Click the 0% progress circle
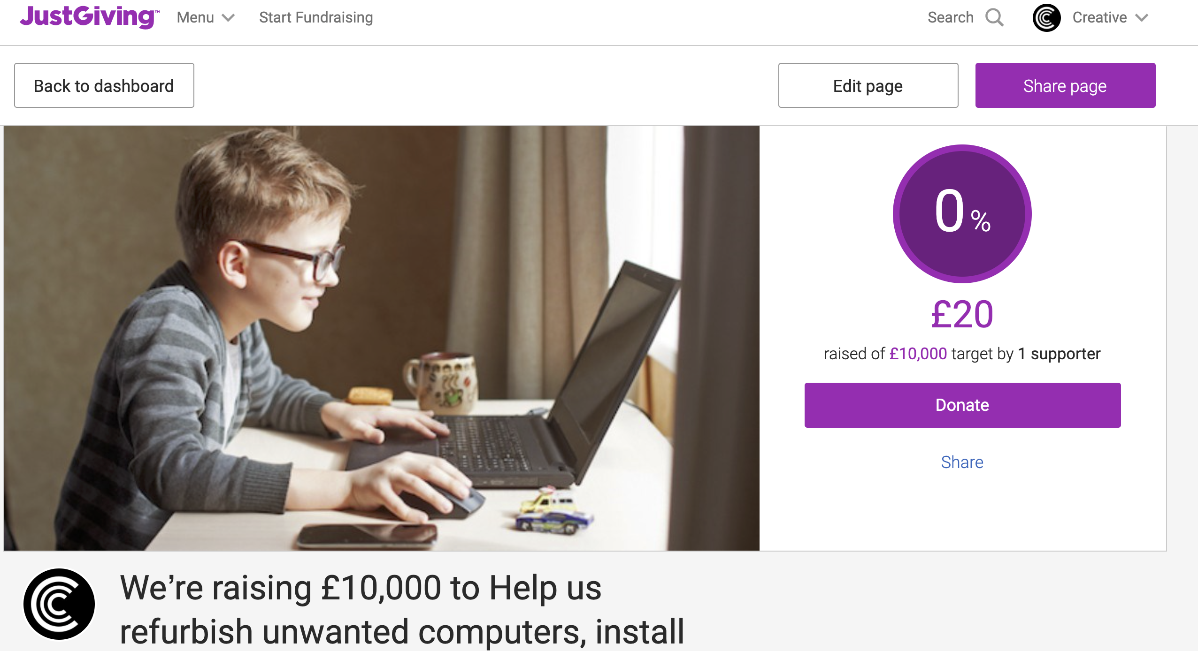The height and width of the screenshot is (651, 1198). coord(962,214)
